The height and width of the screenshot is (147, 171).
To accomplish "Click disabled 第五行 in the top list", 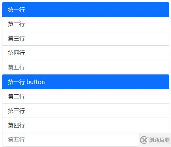I will pyautogui.click(x=86, y=67).
